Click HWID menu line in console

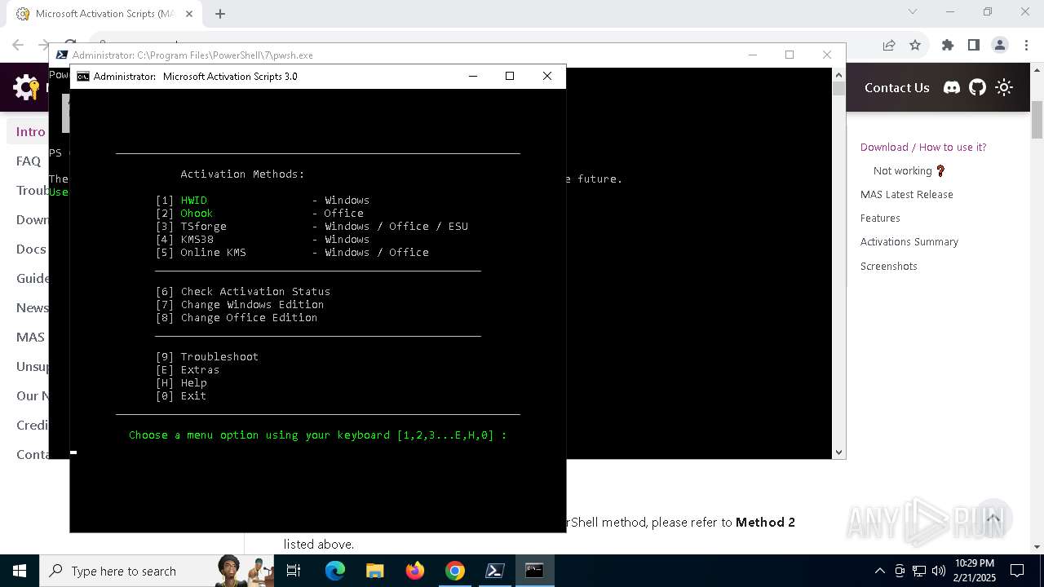pos(263,200)
